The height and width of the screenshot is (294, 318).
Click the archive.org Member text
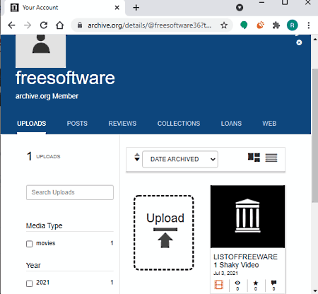coord(47,96)
